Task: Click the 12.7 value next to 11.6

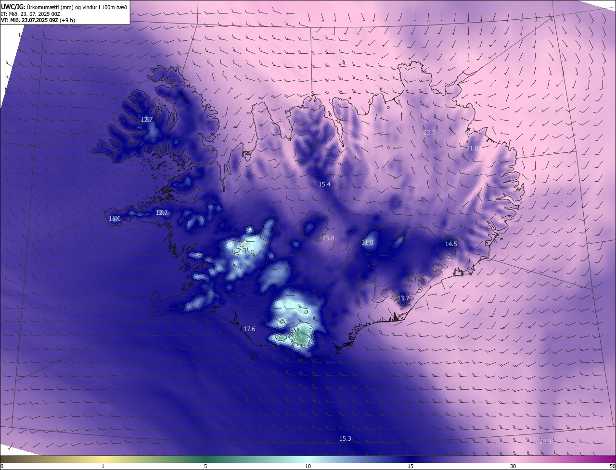Action: coord(162,212)
